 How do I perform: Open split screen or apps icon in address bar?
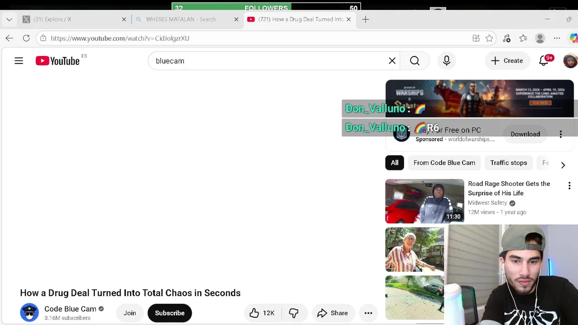pyautogui.click(x=476, y=38)
